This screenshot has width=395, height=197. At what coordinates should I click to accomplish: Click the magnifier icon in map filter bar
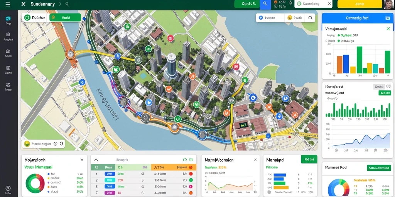pos(310,18)
